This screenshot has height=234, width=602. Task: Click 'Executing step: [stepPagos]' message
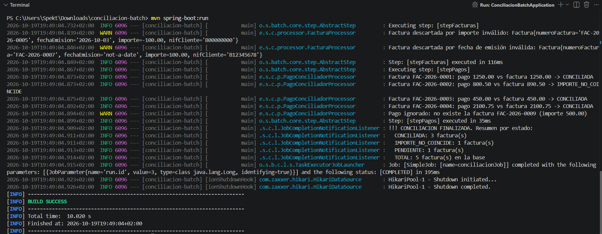pos(429,69)
